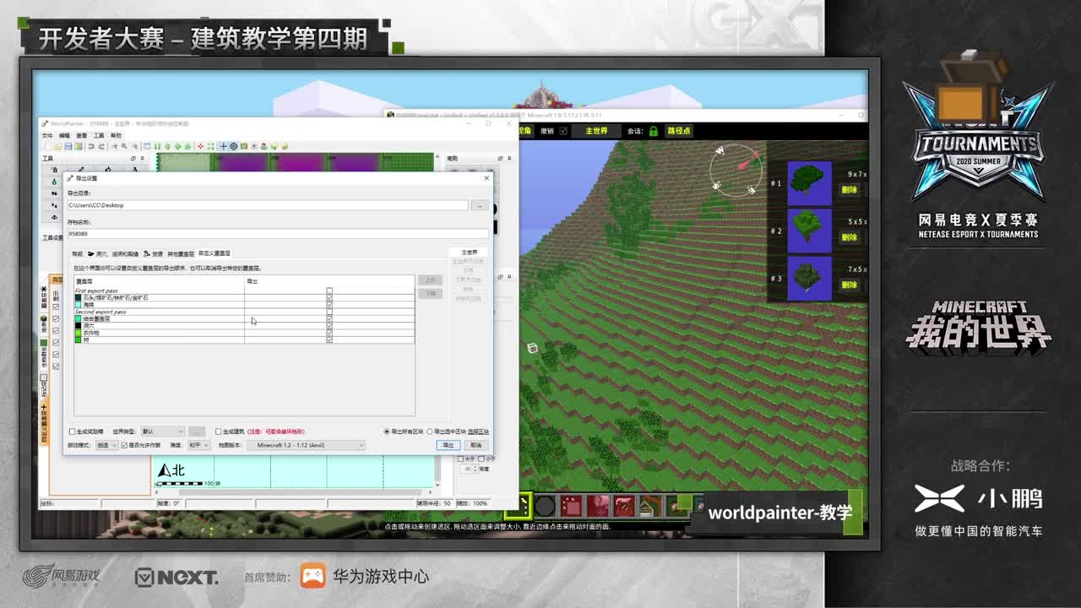Click tree #2 thumbnail in MCEdit panel
The width and height of the screenshot is (1081, 608).
pyautogui.click(x=810, y=231)
